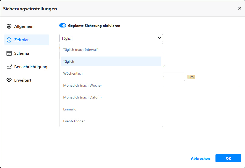Disable the Geplante Sicherung aktivieren toggle
The height and width of the screenshot is (168, 245).
(63, 26)
